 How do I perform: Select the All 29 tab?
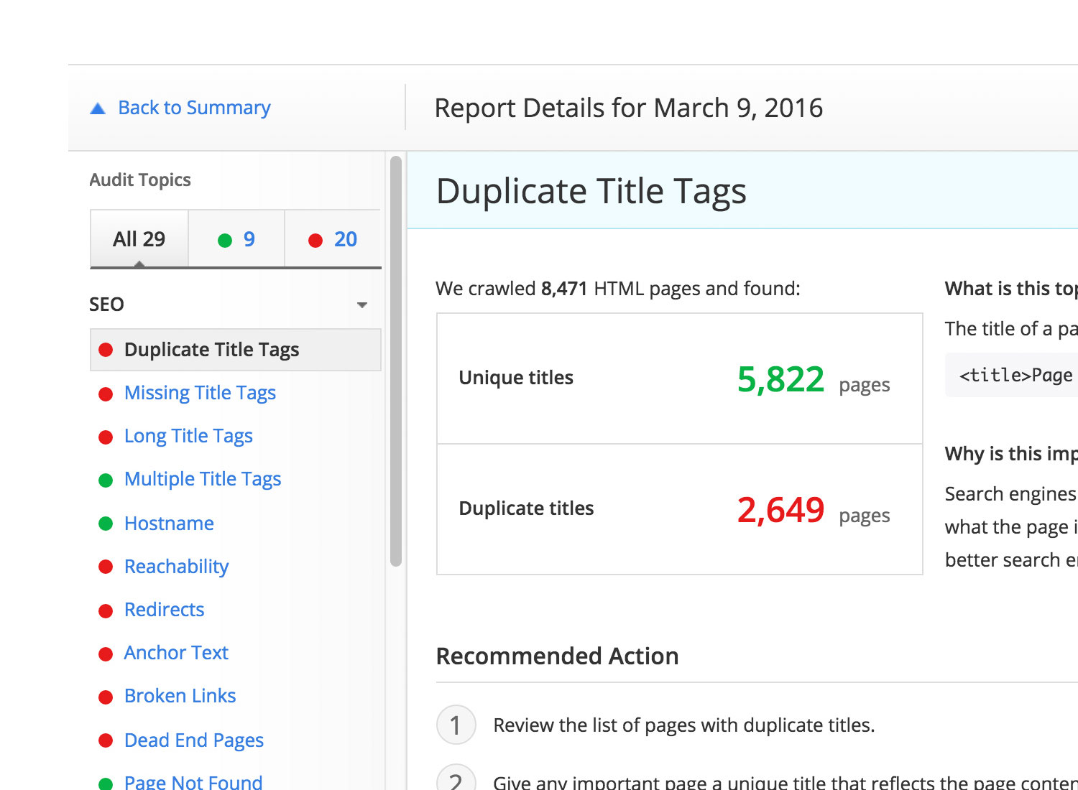(x=139, y=239)
